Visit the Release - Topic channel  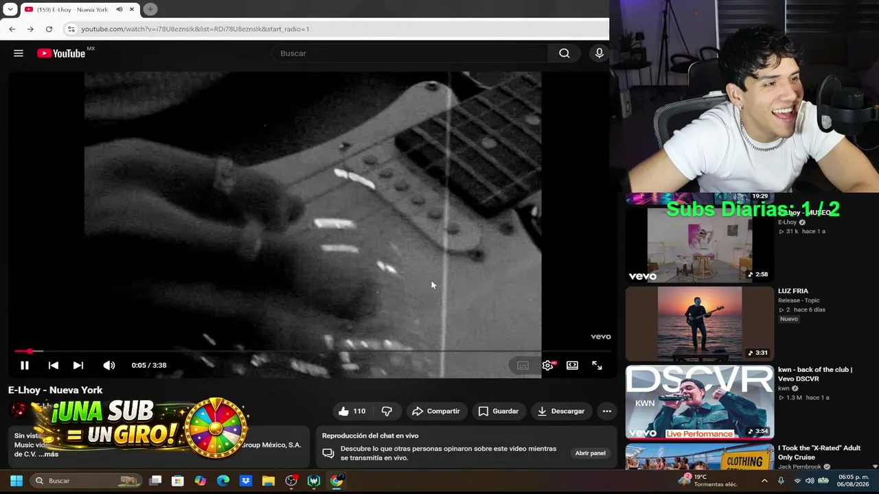(799, 301)
